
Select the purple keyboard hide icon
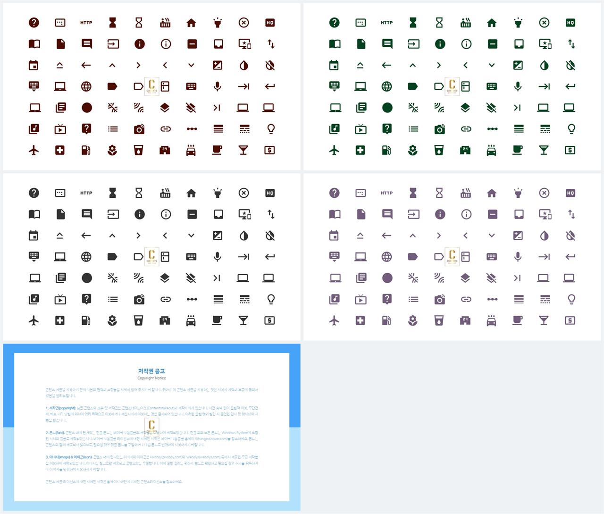click(334, 257)
